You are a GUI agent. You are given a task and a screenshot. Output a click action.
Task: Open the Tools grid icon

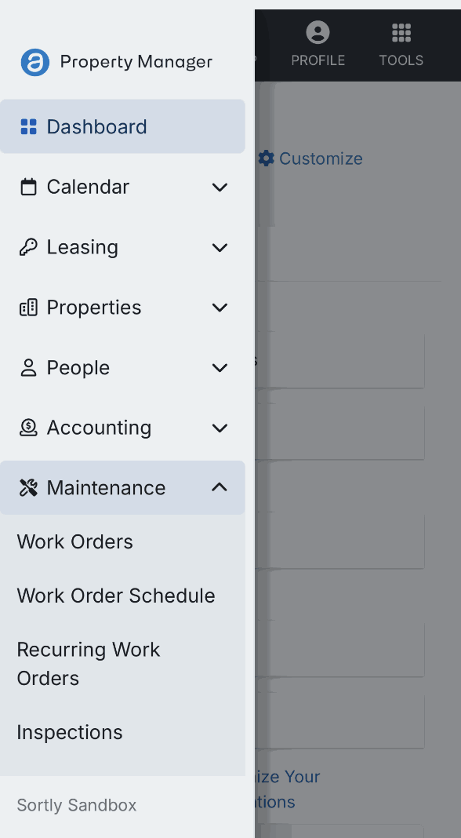coord(401,33)
